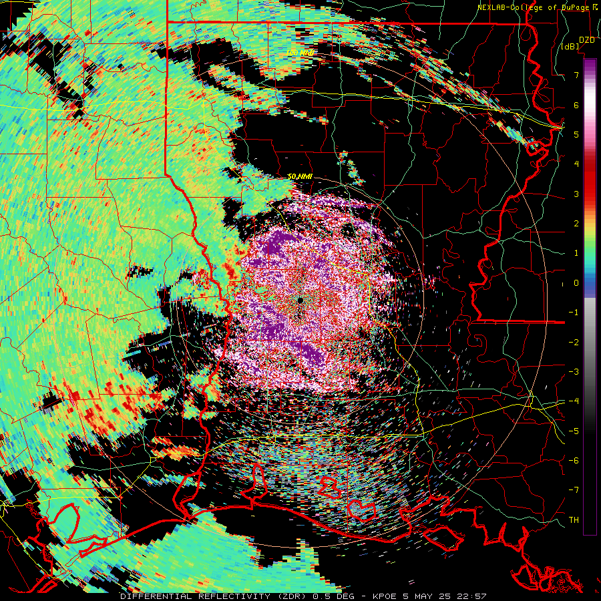Click the 0 dB tick label on the colorbar

point(576,283)
